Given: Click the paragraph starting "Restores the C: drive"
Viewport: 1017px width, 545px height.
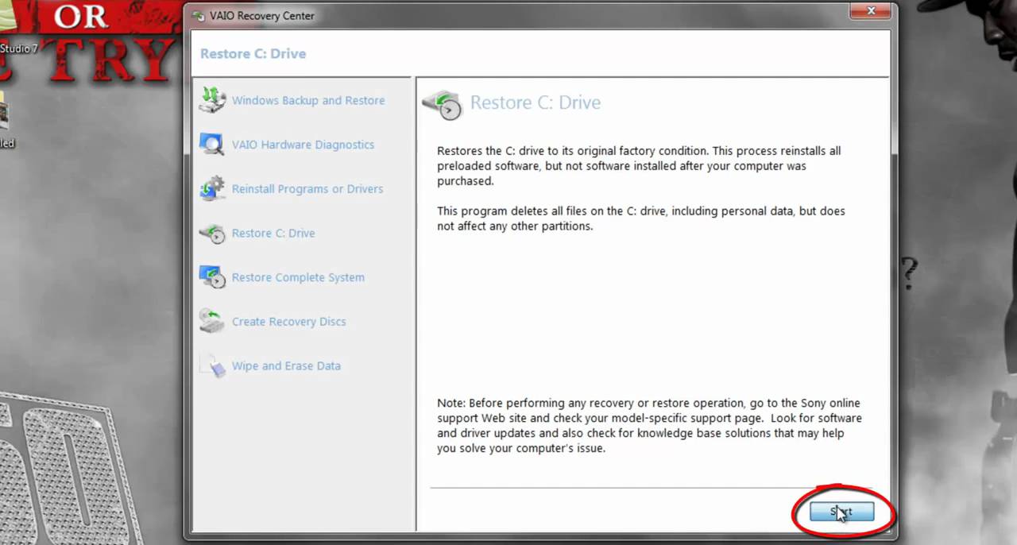Looking at the screenshot, I should click(x=639, y=166).
